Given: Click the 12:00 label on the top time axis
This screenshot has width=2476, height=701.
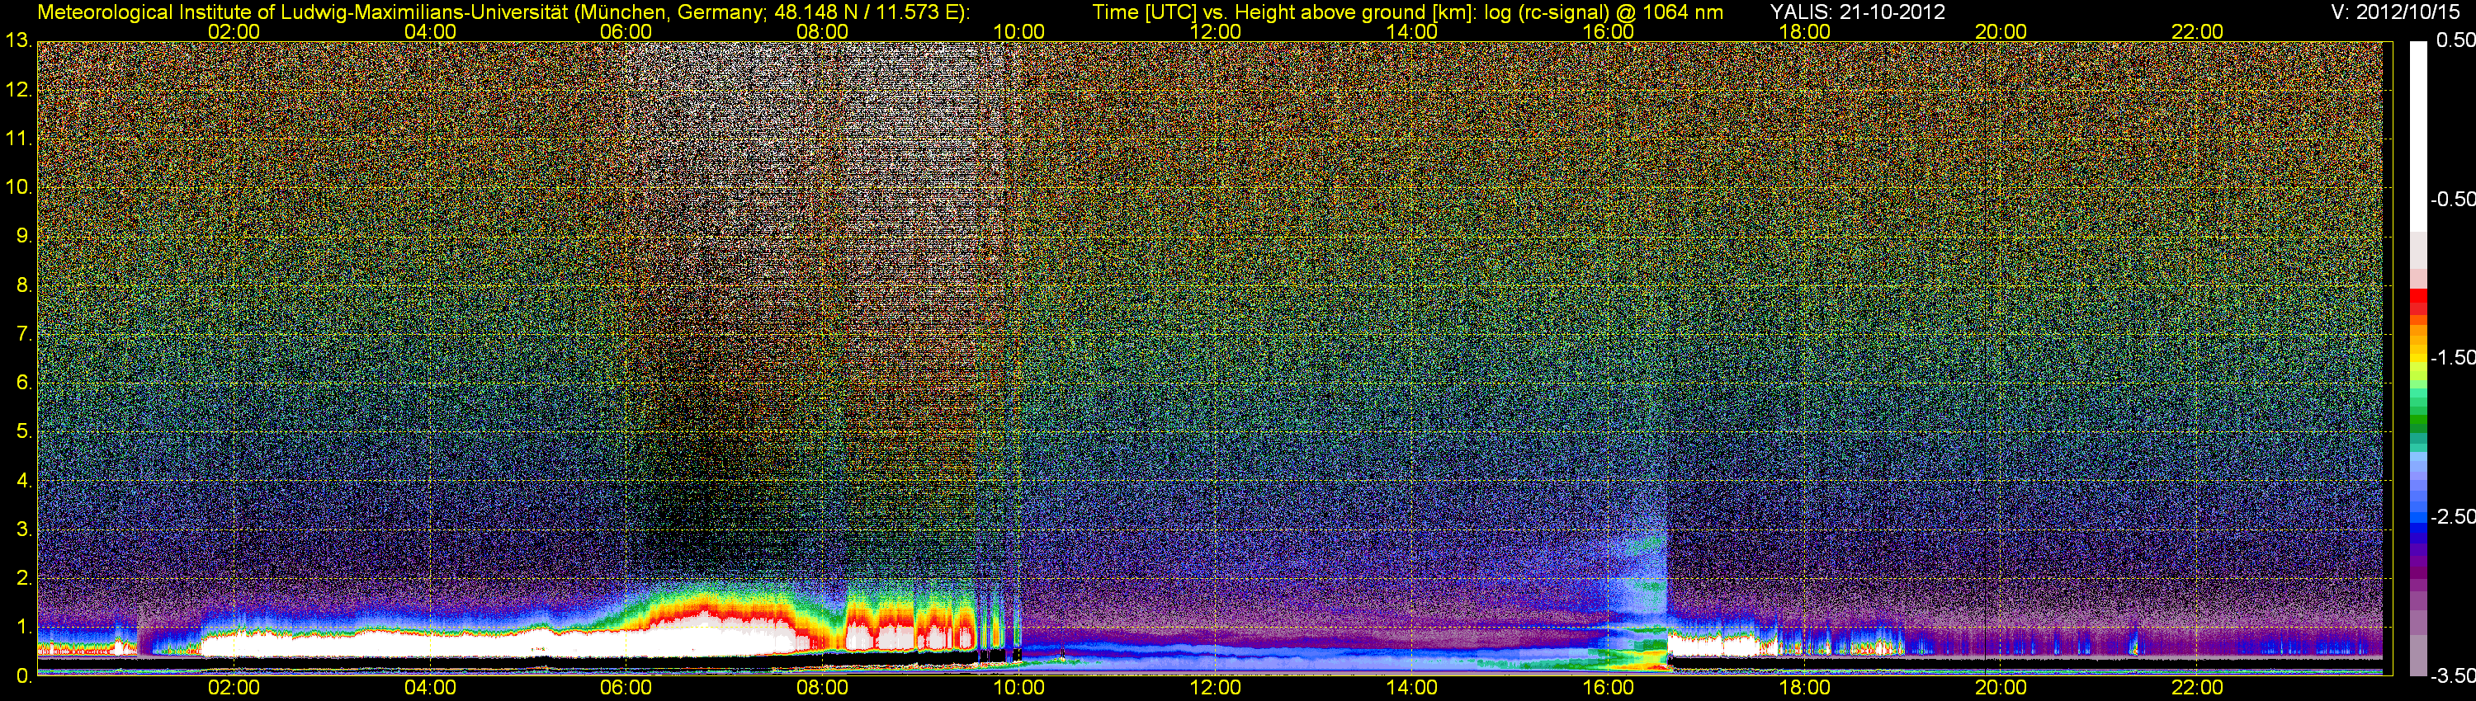Looking at the screenshot, I should tap(1215, 31).
